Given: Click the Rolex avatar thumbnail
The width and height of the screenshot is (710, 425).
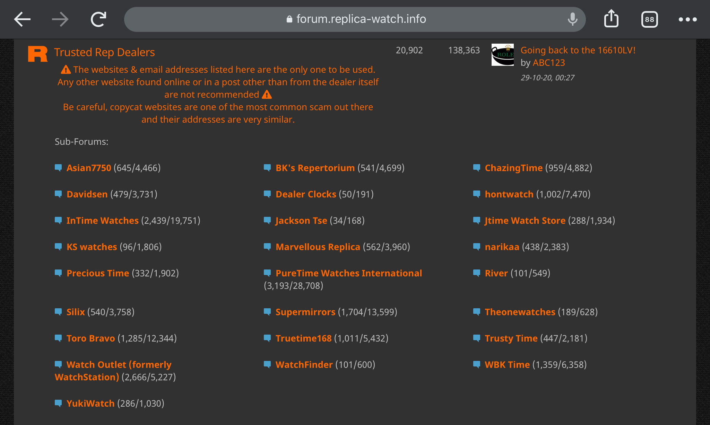Looking at the screenshot, I should click(503, 55).
